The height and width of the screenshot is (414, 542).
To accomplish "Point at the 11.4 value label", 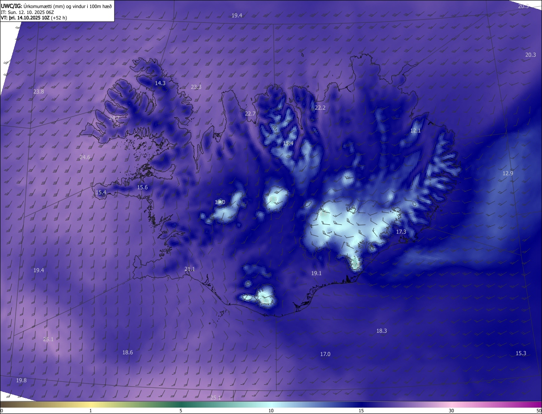I will pos(288,144).
